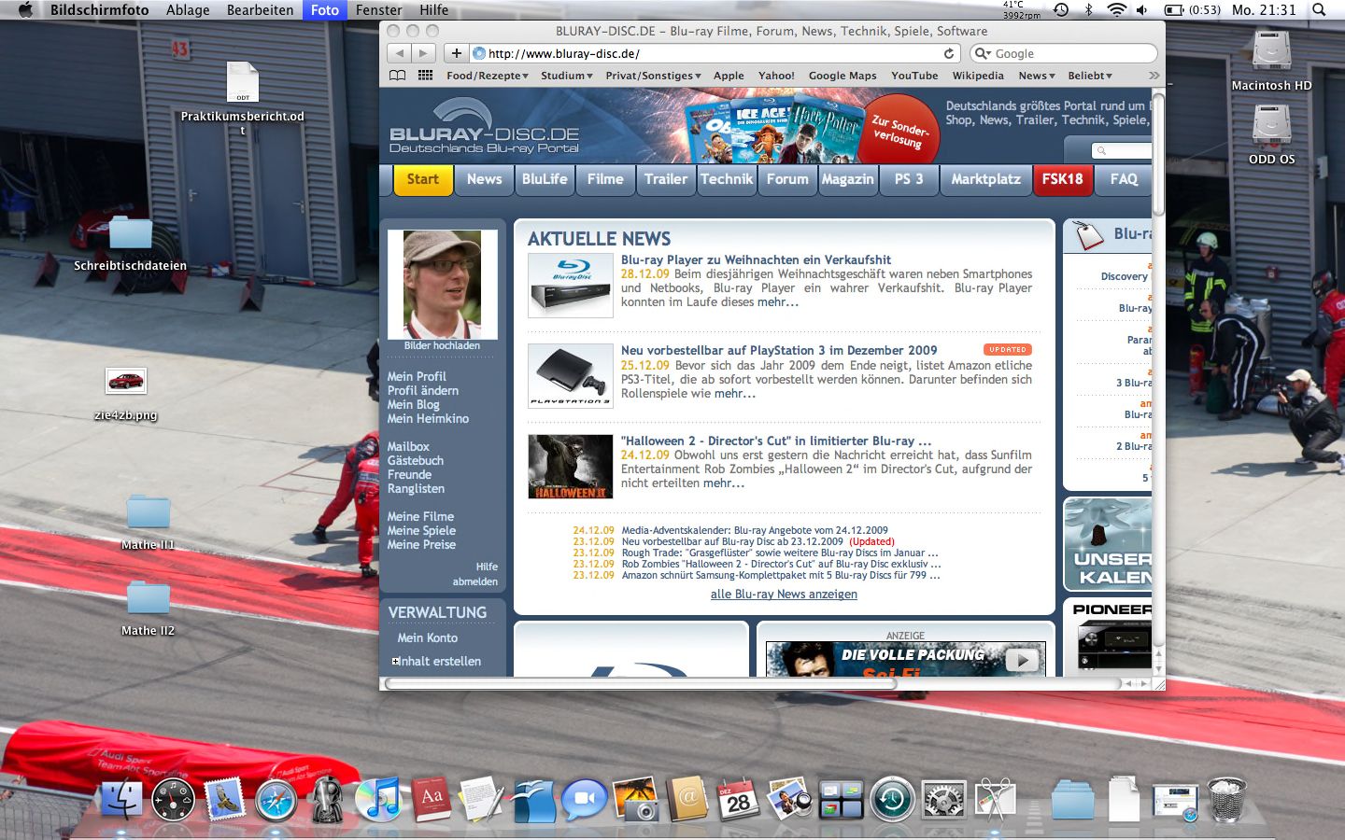Click the volume speaker icon

tap(1141, 9)
